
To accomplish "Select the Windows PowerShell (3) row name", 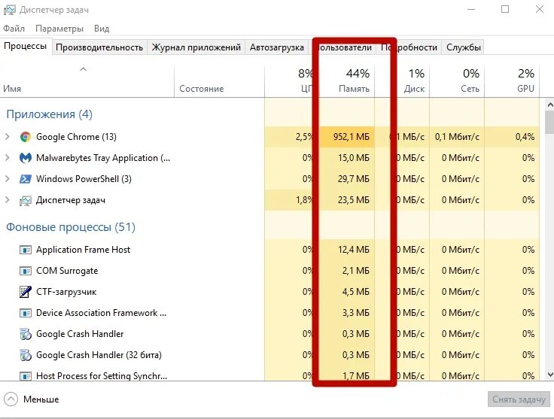I will [x=84, y=179].
